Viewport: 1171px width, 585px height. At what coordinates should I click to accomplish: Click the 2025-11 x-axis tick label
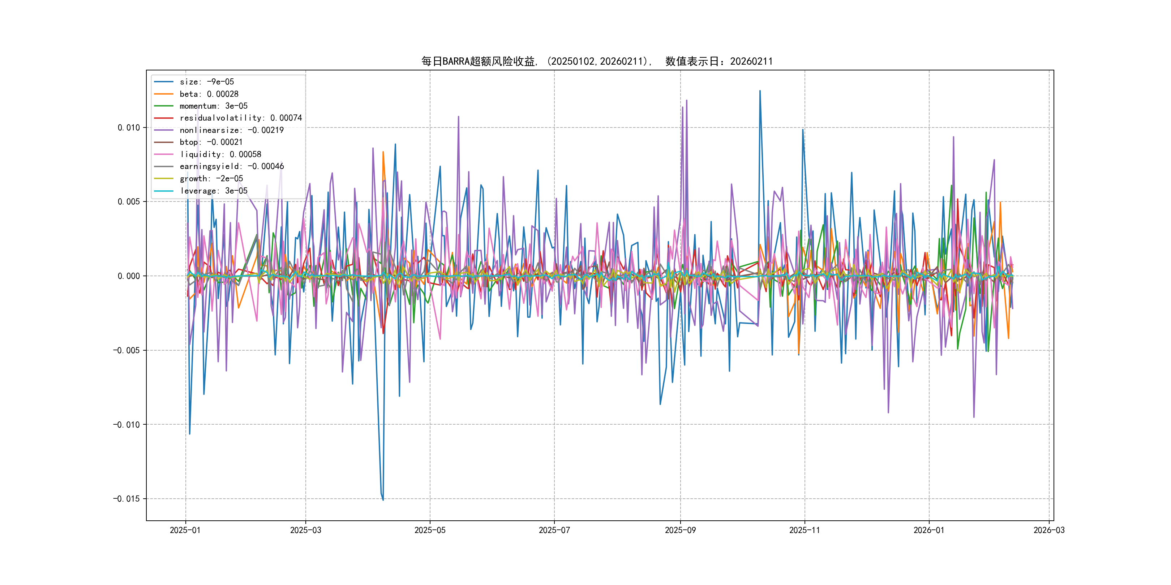pyautogui.click(x=804, y=530)
